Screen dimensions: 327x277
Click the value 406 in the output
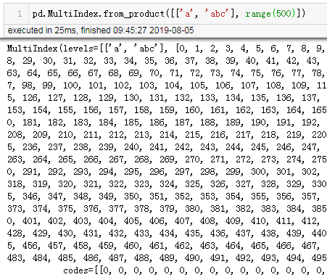tap(157, 220)
